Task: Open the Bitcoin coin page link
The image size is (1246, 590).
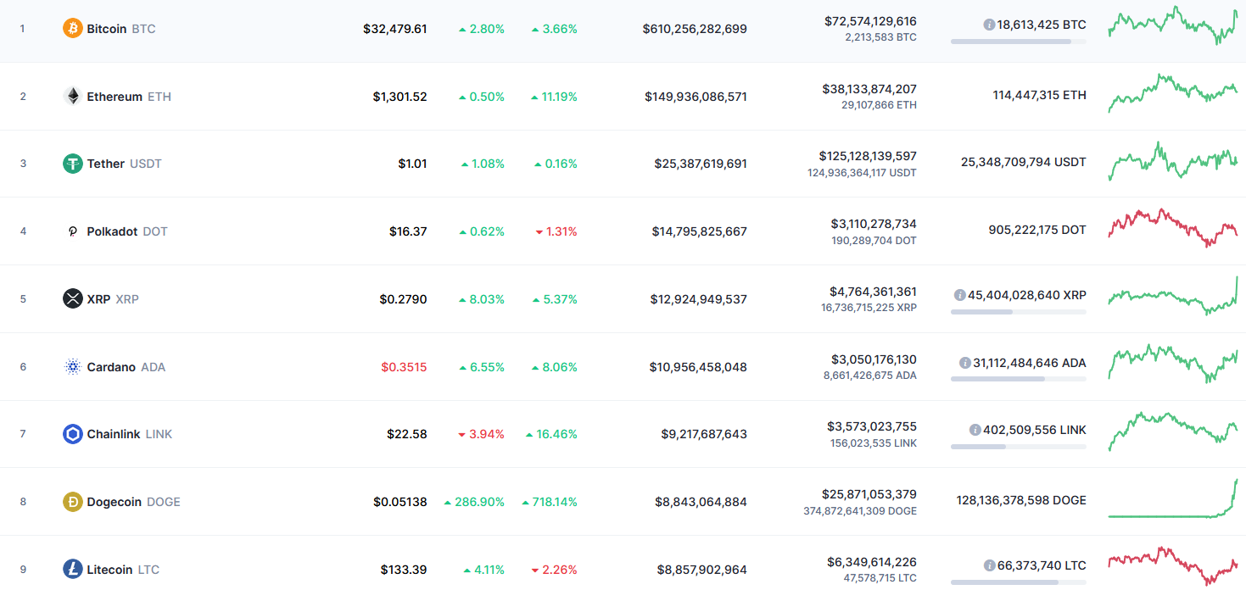Action: click(121, 29)
